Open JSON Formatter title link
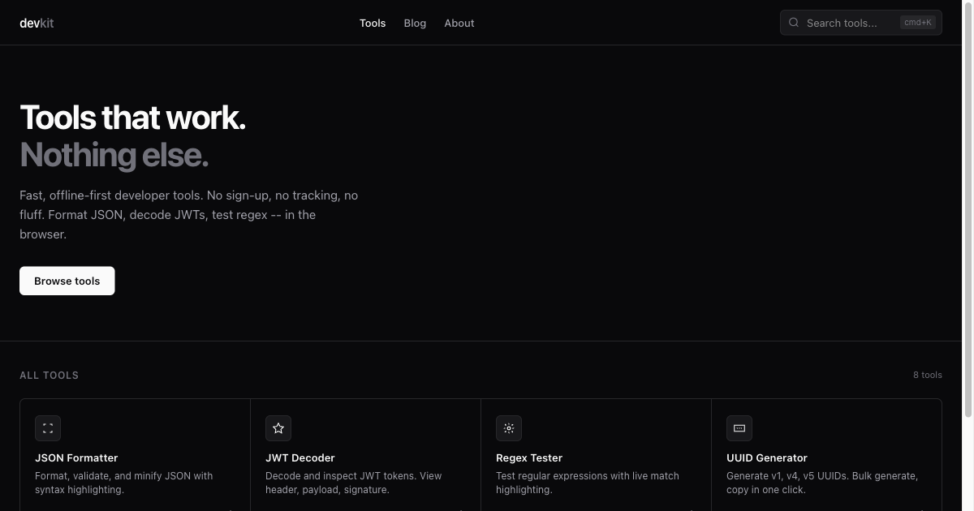The height and width of the screenshot is (511, 974). pos(76,457)
